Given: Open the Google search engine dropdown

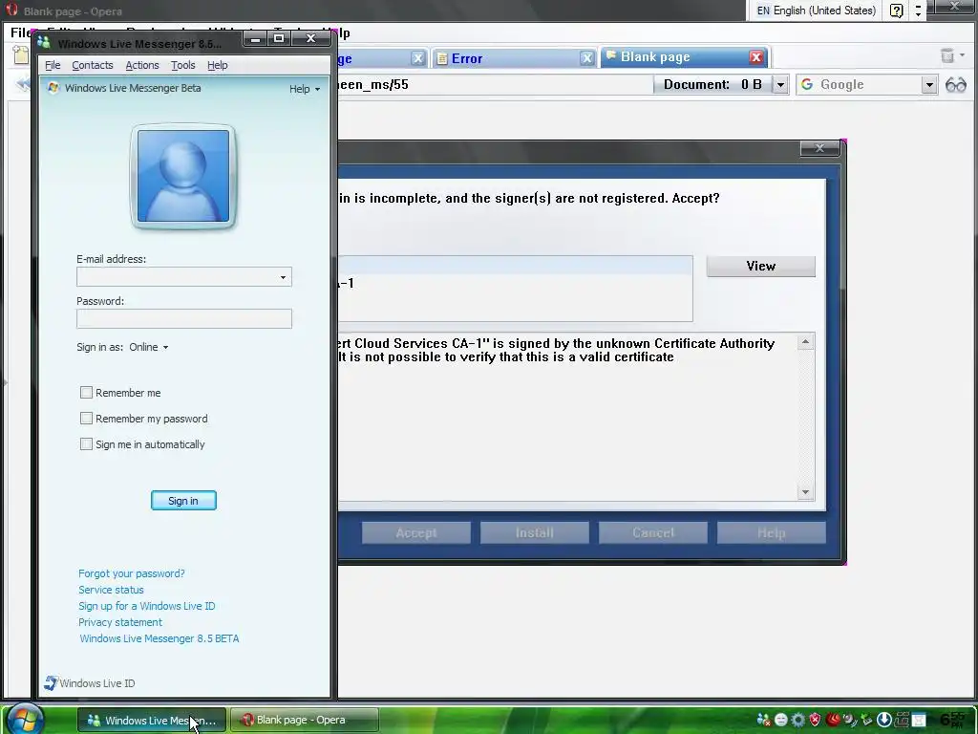Looking at the screenshot, I should [x=928, y=84].
